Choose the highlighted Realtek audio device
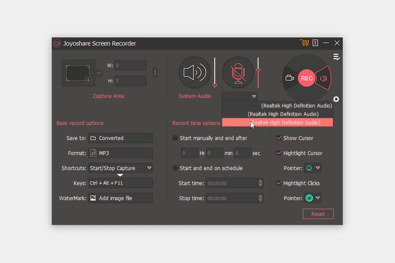The height and width of the screenshot is (263, 395). click(x=282, y=122)
